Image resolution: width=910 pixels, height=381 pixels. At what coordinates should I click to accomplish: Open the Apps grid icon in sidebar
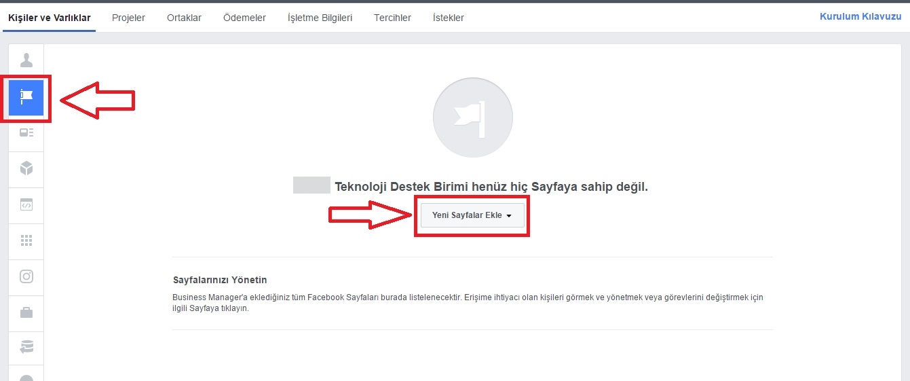click(26, 241)
